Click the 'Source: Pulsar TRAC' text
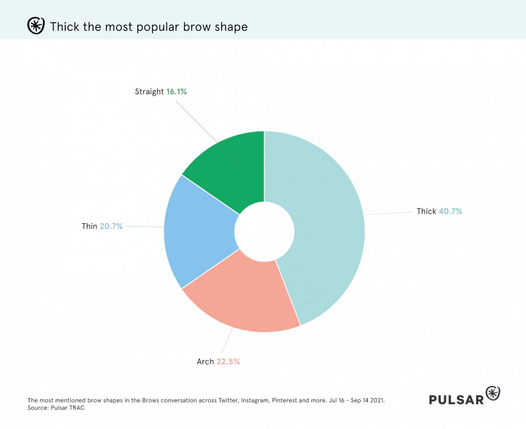The width and height of the screenshot is (526, 429). pos(56,408)
